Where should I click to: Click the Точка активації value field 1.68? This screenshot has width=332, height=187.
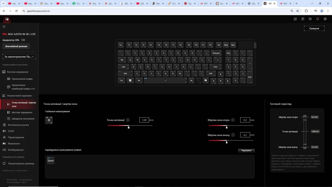click(x=144, y=120)
